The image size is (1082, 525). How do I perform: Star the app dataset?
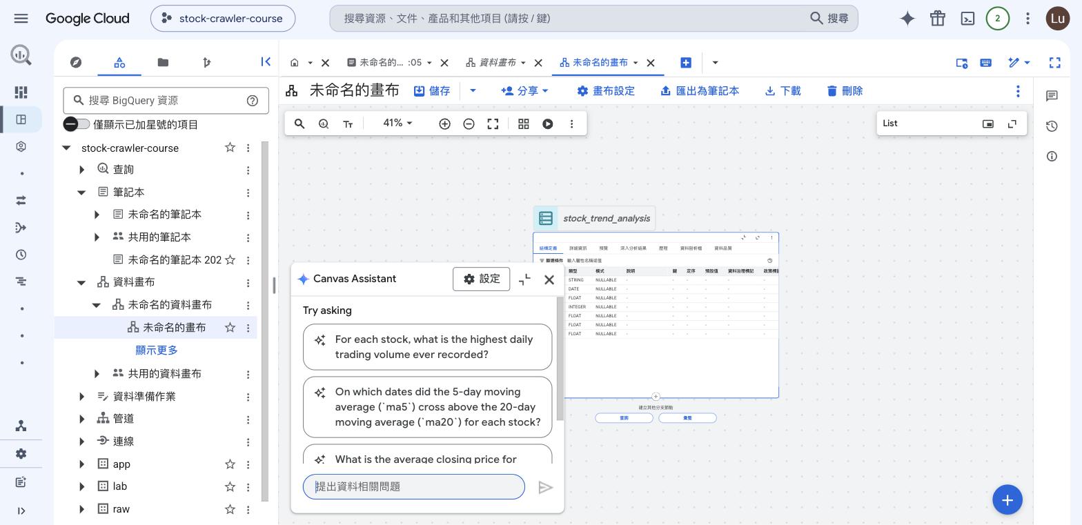tap(230, 464)
